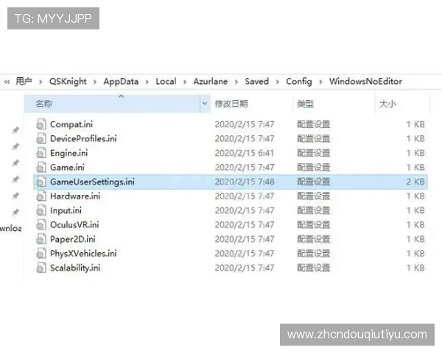Click the Hardware.ini file icon

pyautogui.click(x=41, y=196)
